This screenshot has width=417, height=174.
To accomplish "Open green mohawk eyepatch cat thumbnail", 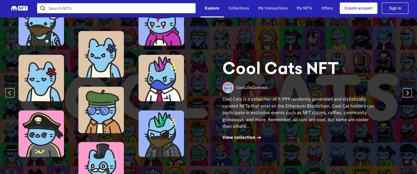I will [x=161, y=134].
